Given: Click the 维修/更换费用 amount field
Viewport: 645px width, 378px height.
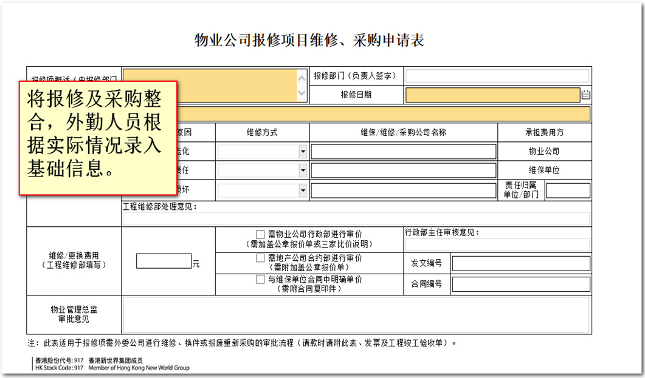Looking at the screenshot, I should [164, 261].
